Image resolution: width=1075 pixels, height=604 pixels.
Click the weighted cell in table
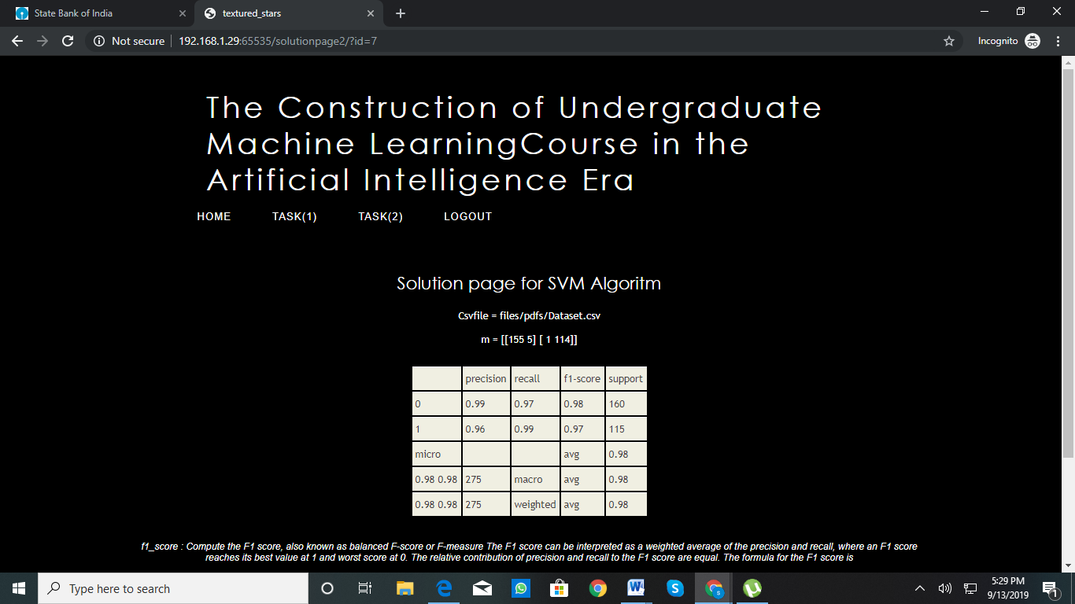coord(535,504)
